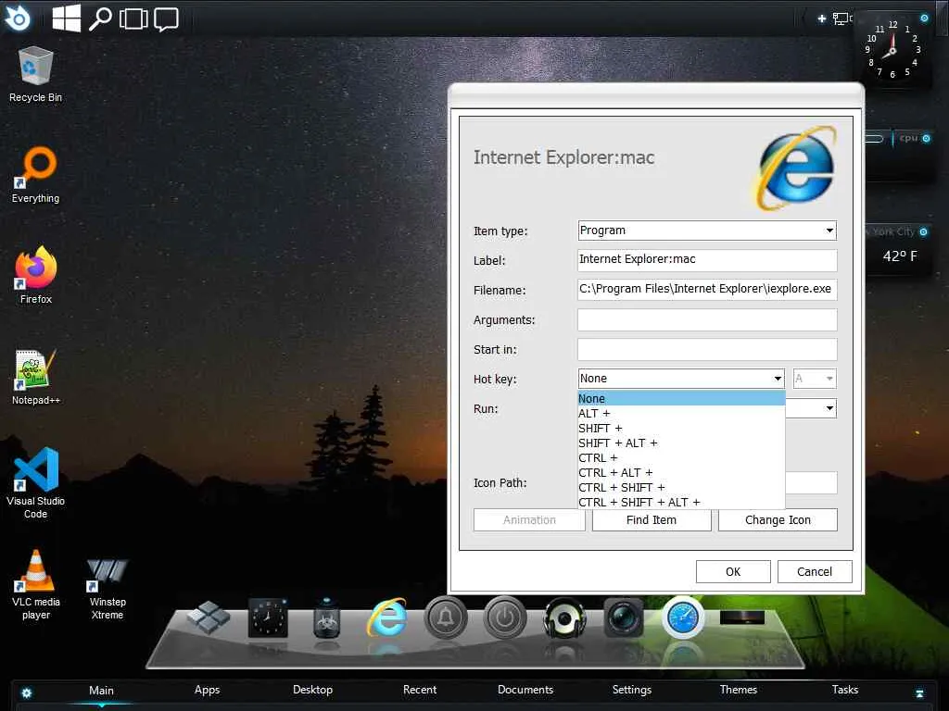Switch to the Themes shelf tab
Screen dimensions: 949x711
739,690
